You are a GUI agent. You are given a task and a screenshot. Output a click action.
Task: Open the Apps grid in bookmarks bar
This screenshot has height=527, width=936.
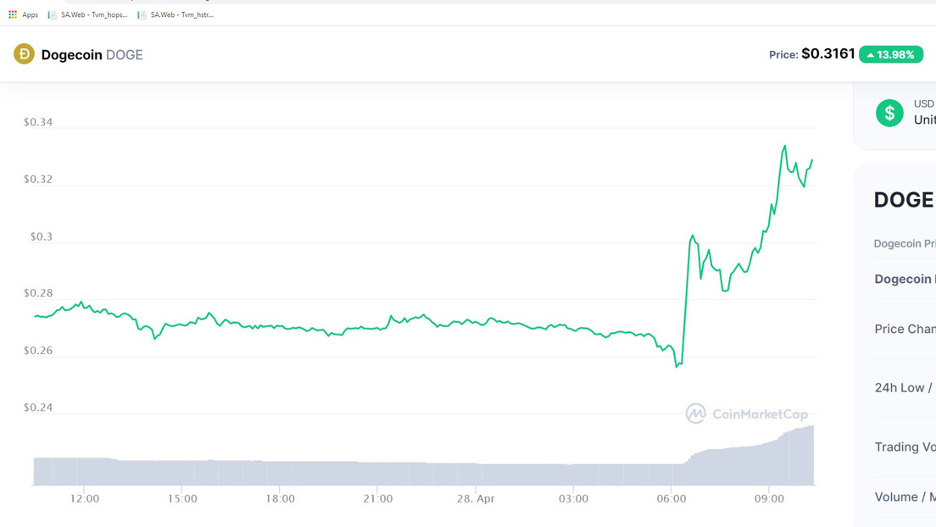[x=24, y=14]
